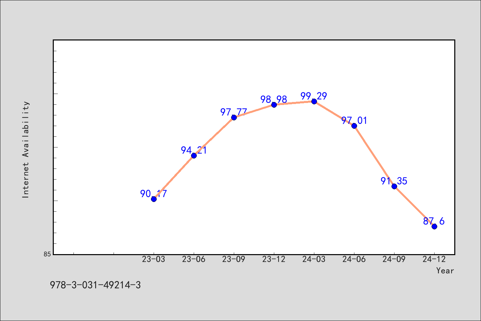
Task: Click the 94.21 data point marker
Action: pyautogui.click(x=194, y=155)
